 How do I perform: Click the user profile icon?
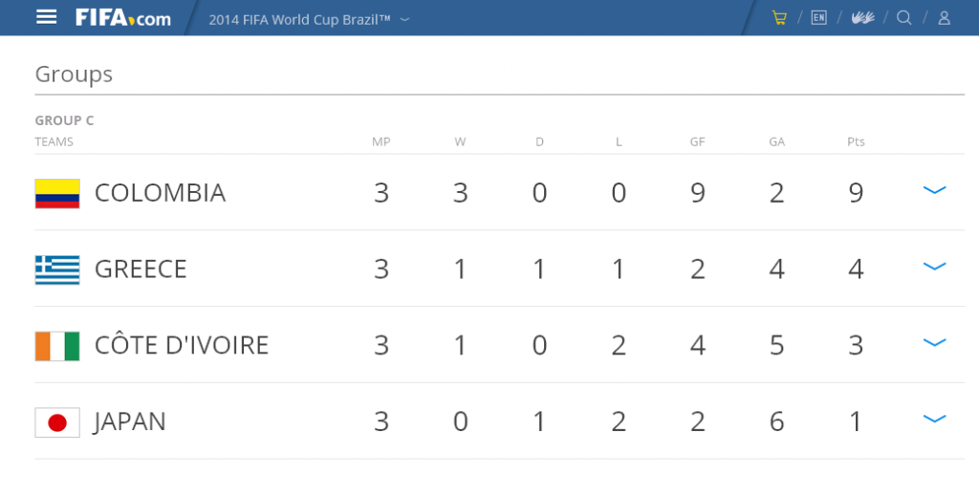coord(944,17)
